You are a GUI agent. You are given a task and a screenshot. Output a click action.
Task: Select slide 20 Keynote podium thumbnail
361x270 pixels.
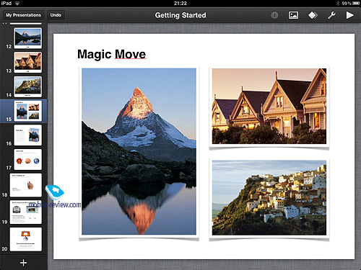coord(25,239)
